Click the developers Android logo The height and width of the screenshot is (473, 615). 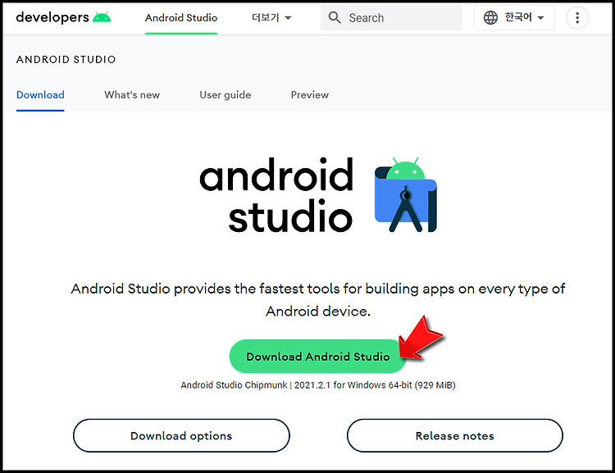click(63, 17)
